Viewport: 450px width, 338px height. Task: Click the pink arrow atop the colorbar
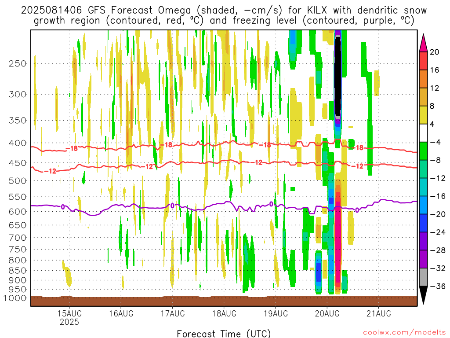tap(423, 44)
